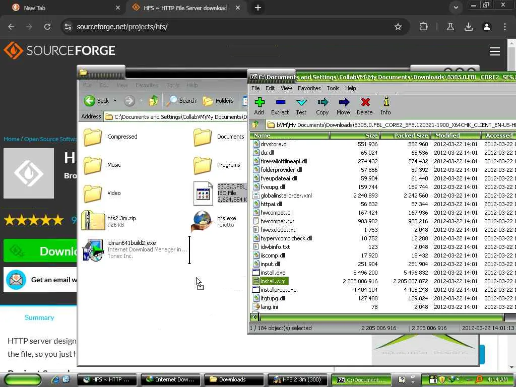Screen dimensions: 516x387
Task: Open the Home breadcrumb link
Action: (x=12, y=139)
